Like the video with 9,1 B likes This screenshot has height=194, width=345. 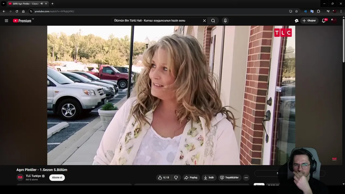pos(164,178)
